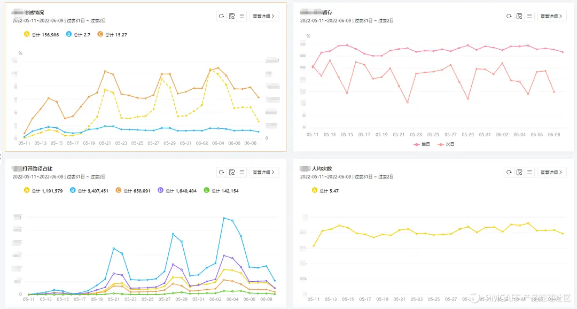Screen dimensions: 577x309
Task: Toggle series E 总计 142,154 legend
Action: (x=221, y=191)
